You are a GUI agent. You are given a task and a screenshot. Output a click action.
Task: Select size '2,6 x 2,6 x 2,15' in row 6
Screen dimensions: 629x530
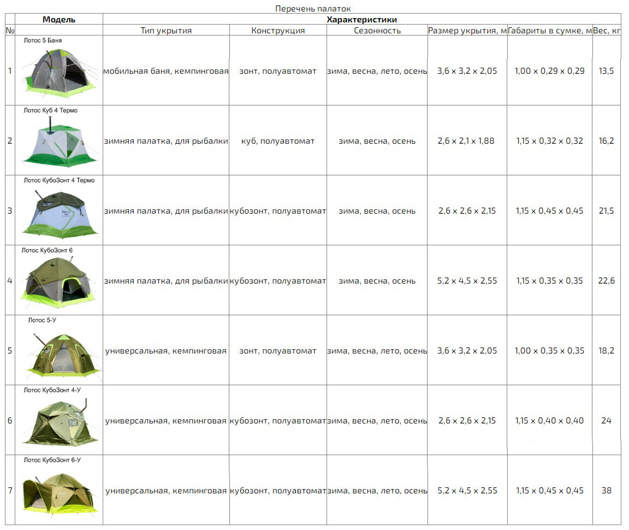(467, 420)
